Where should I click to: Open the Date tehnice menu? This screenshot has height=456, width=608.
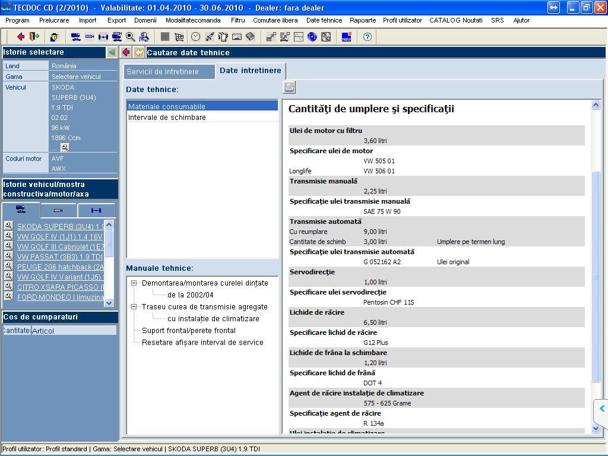[x=324, y=21]
